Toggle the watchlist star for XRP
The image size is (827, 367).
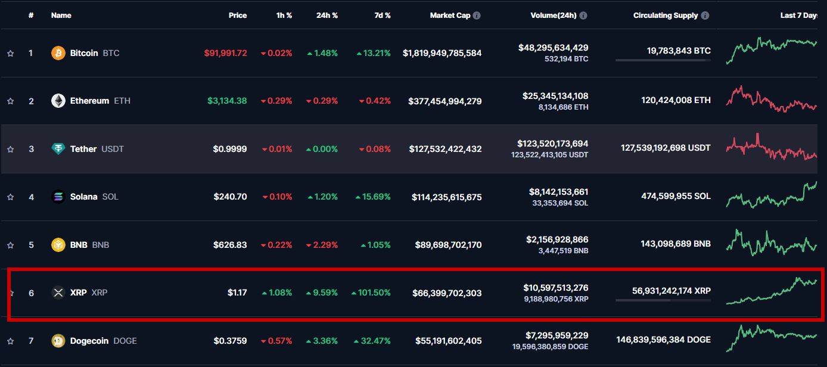pos(10,293)
